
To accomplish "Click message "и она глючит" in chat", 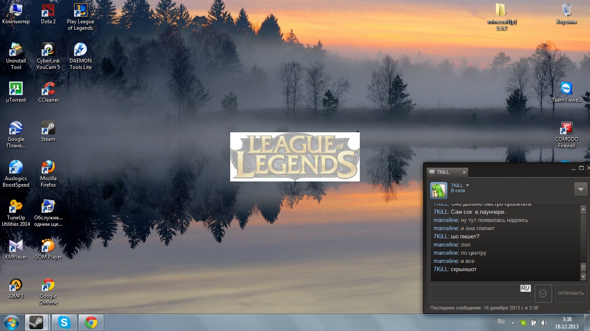I will [477, 228].
